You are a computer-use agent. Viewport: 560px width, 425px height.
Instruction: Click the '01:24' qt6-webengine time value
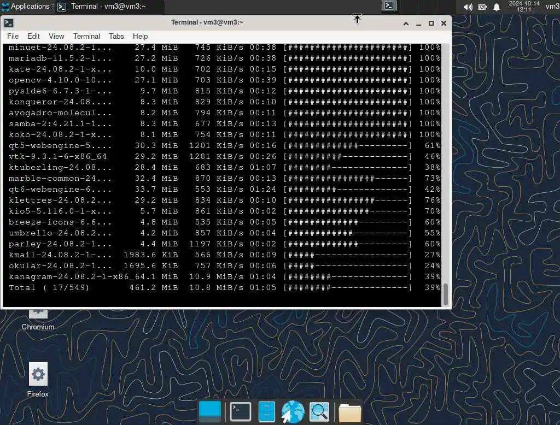click(263, 190)
